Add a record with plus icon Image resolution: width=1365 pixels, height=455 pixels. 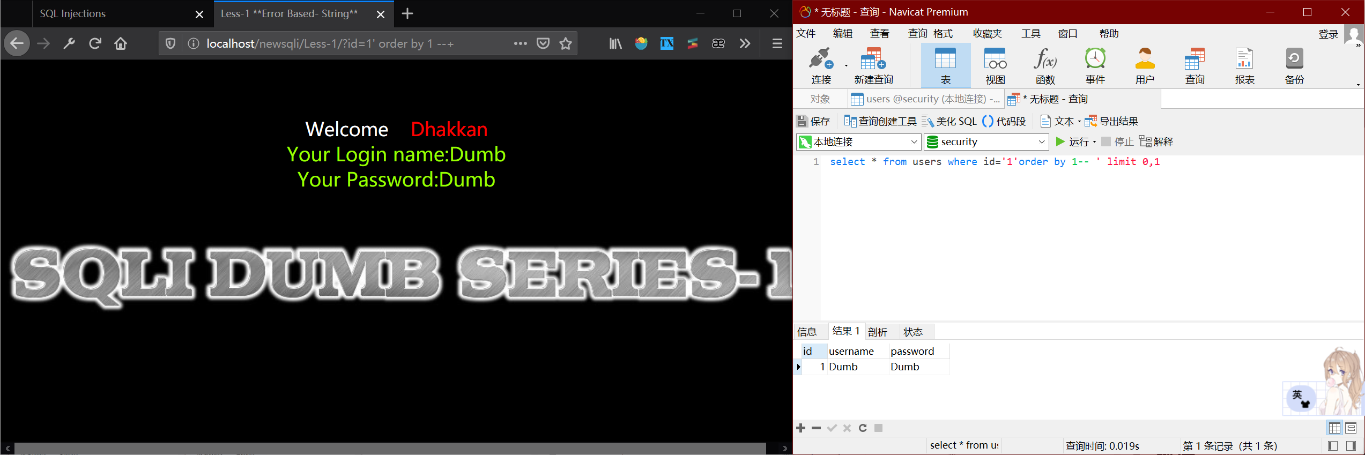pos(801,428)
